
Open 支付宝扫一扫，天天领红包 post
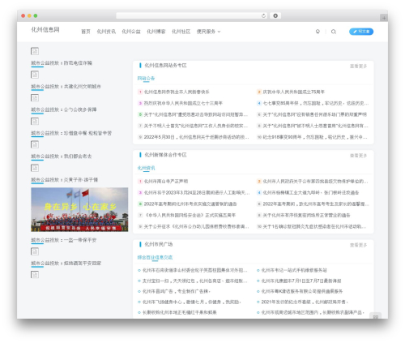(195, 281)
